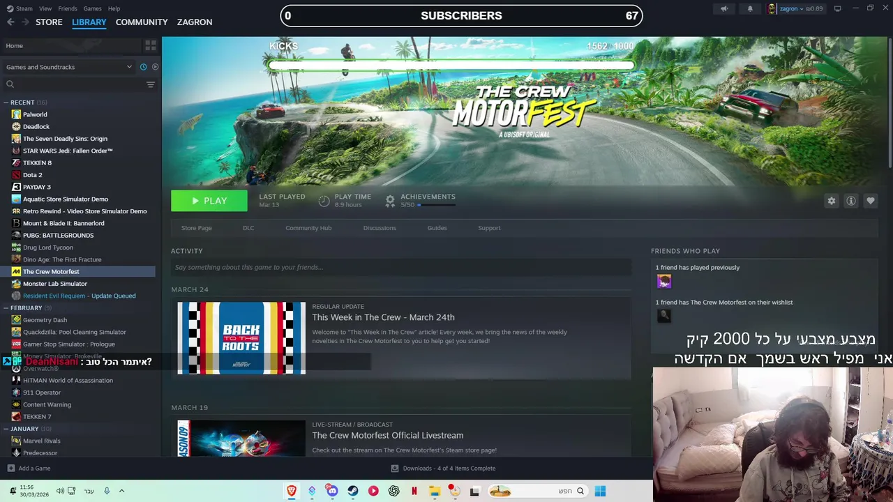893x502 pixels.
Task: Open the Support link
Action: [x=489, y=228]
